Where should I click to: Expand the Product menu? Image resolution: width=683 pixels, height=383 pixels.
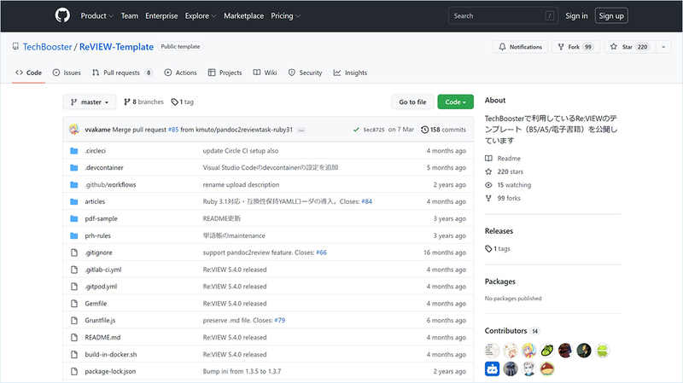point(96,15)
